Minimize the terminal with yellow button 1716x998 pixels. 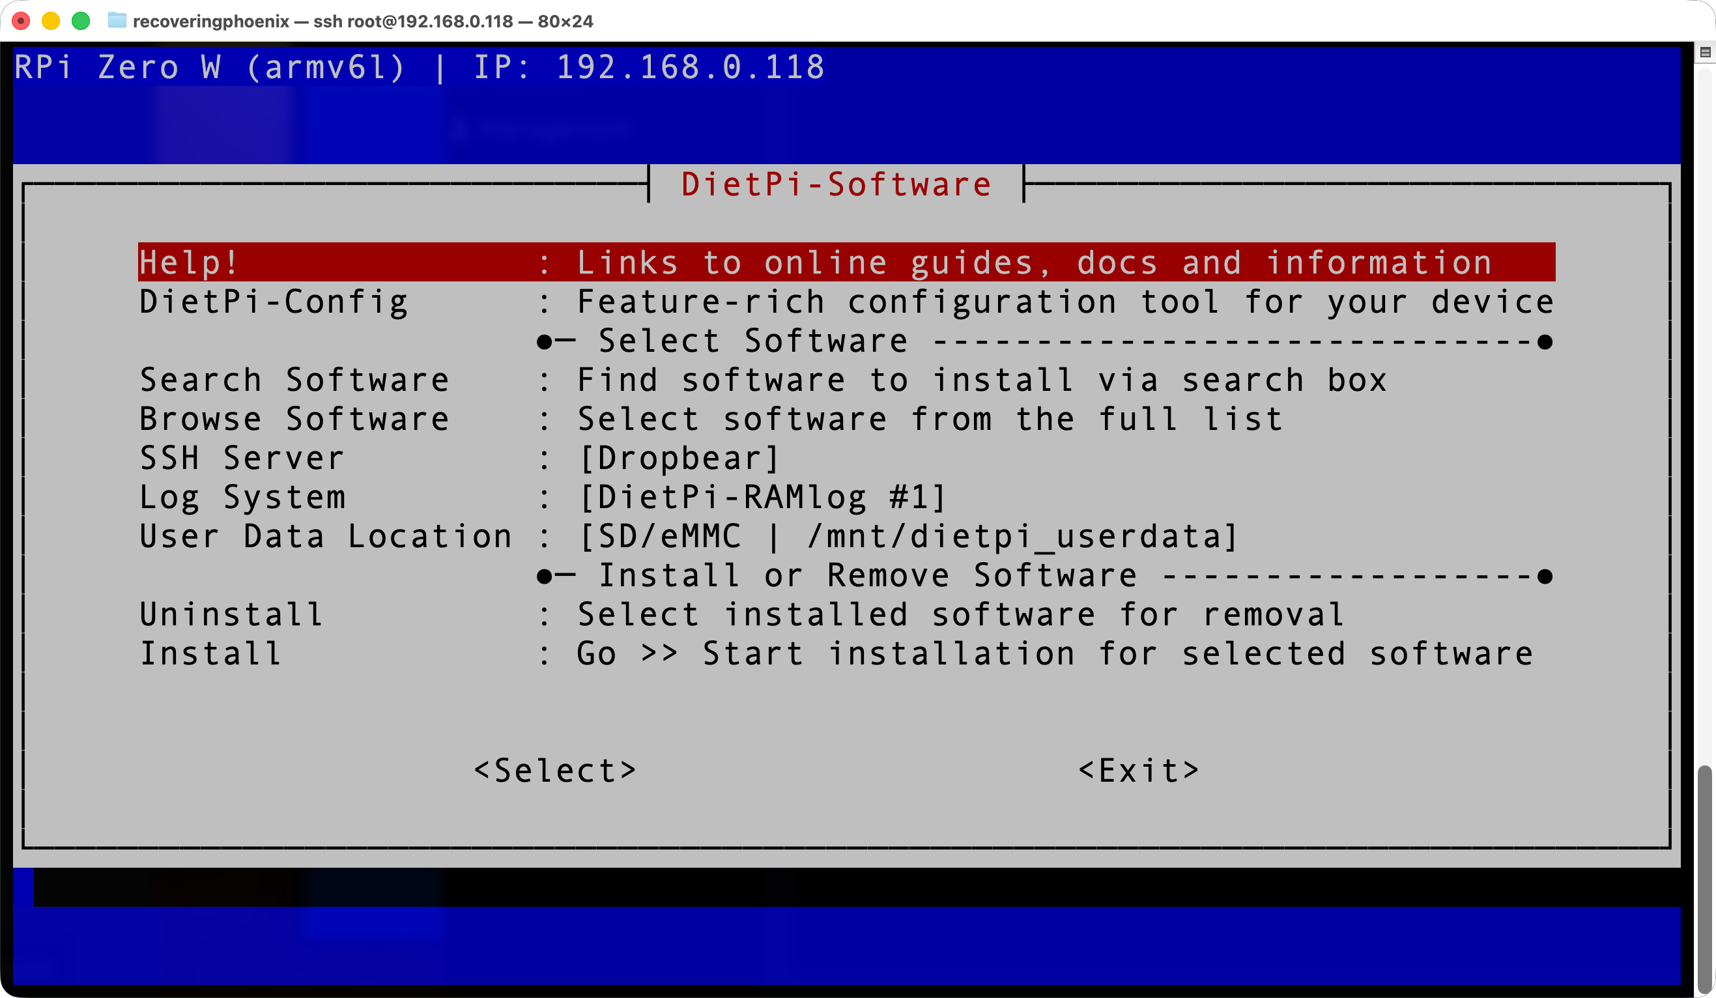[x=51, y=21]
